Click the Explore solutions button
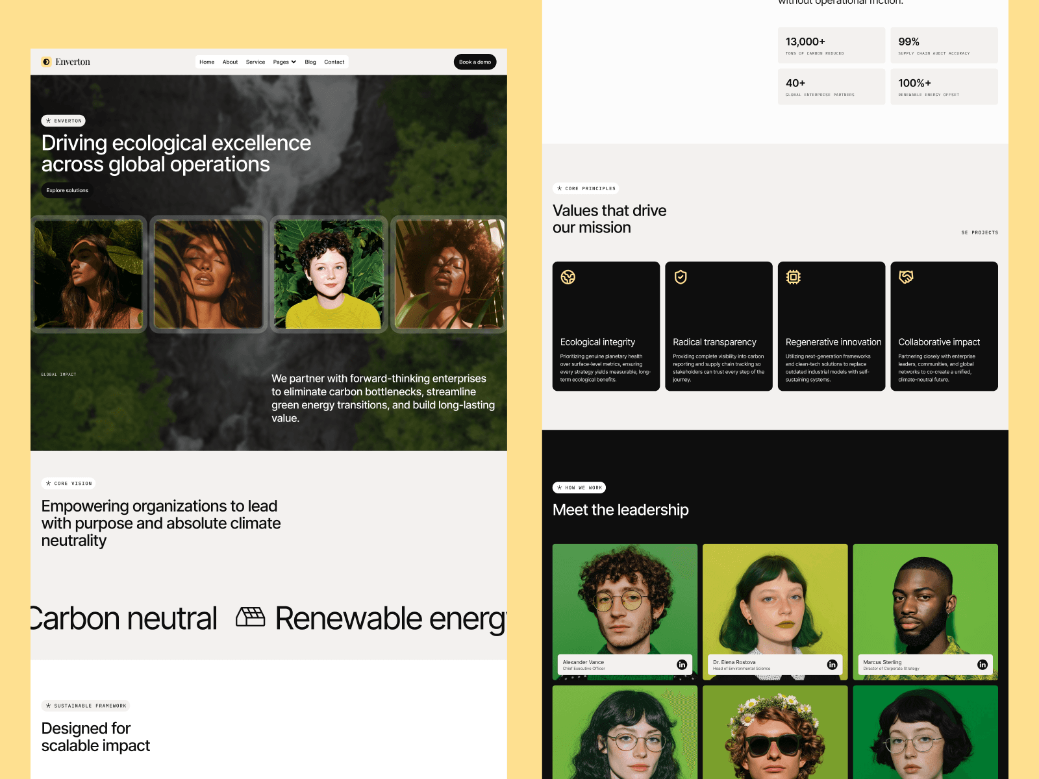This screenshot has height=779, width=1039. (67, 190)
